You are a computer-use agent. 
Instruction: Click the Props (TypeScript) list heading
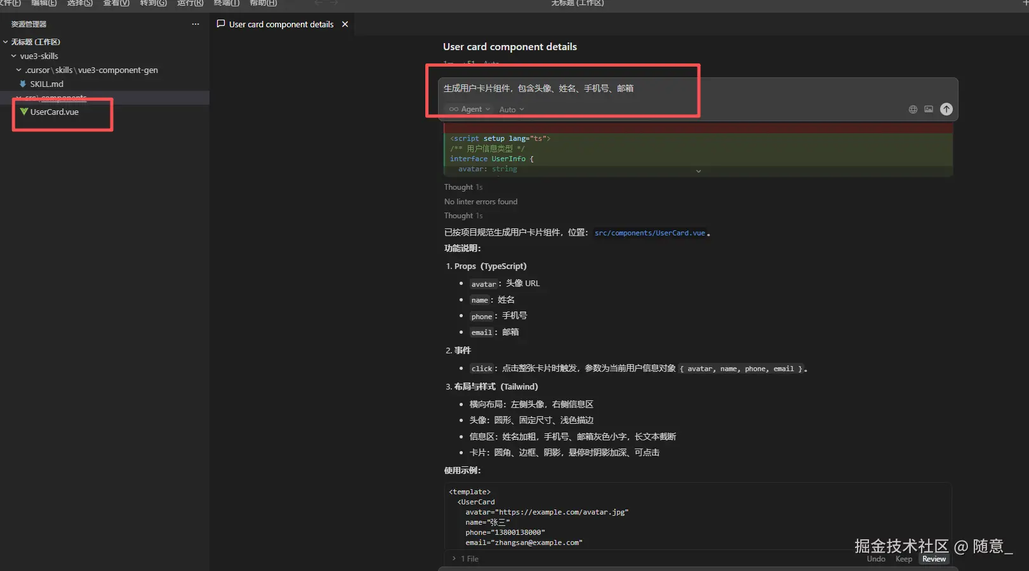click(491, 266)
